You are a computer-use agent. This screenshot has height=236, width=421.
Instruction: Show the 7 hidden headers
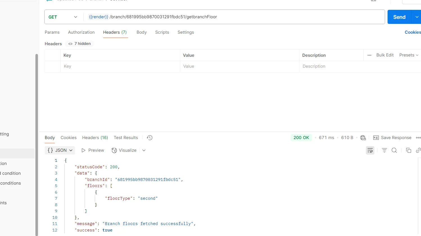[80, 44]
